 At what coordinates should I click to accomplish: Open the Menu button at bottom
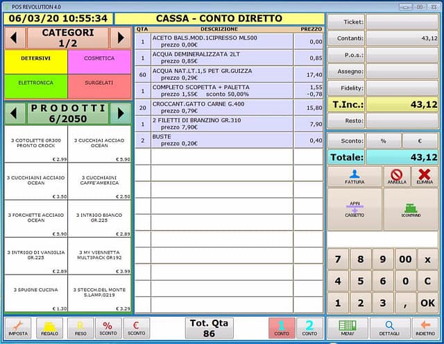[347, 327]
